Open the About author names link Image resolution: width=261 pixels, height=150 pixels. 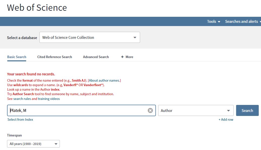pyautogui.click(x=104, y=81)
